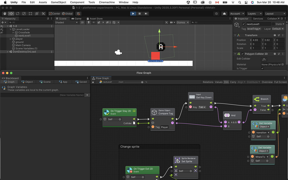Click the Flow Graph zoom slider handle
Image resolution: width=288 pixels, height=180 pixels.
pyautogui.click(x=142, y=82)
